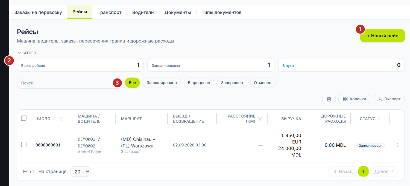The image size is (410, 186).
Task: Click road expenses 0,00 MDL
Action: pos(335,145)
